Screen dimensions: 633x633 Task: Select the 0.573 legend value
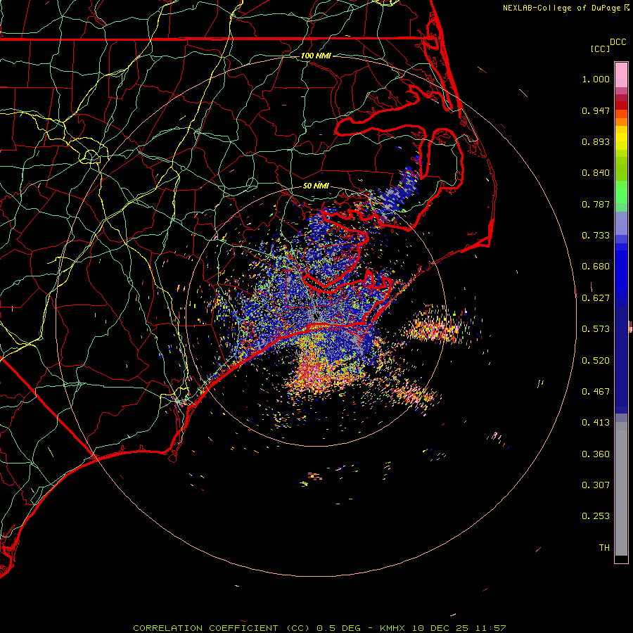pos(596,329)
